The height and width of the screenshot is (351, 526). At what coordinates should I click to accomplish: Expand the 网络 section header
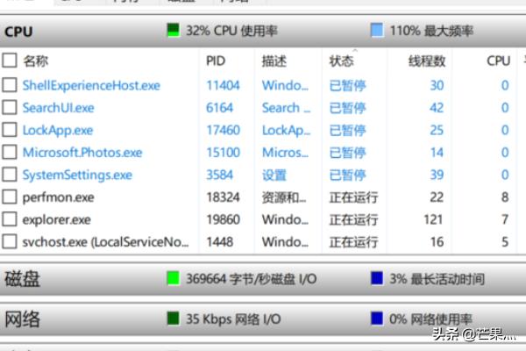[x=263, y=319]
